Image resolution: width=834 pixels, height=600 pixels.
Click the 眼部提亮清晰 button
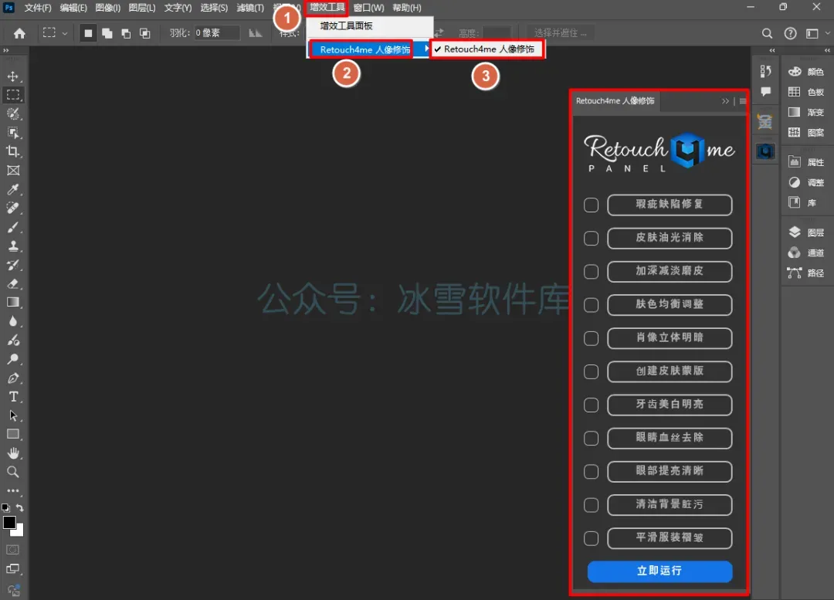[670, 471]
